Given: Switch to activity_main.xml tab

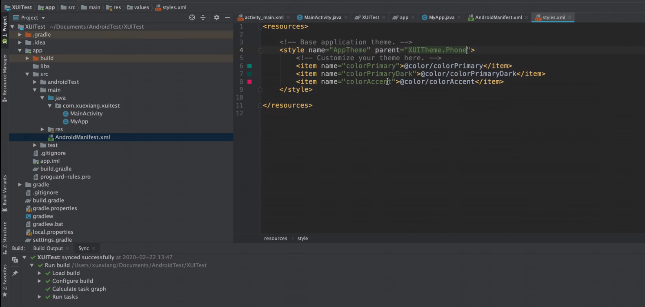Looking at the screenshot, I should click(264, 18).
